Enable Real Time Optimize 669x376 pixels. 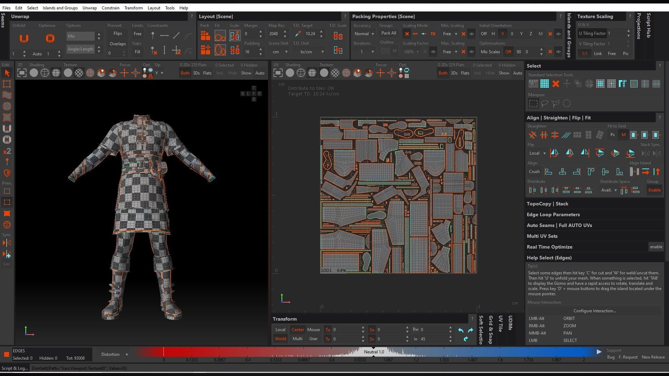(x=656, y=247)
